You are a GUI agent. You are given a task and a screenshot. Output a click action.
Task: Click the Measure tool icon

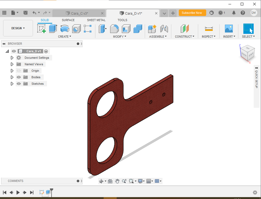coord(209,29)
